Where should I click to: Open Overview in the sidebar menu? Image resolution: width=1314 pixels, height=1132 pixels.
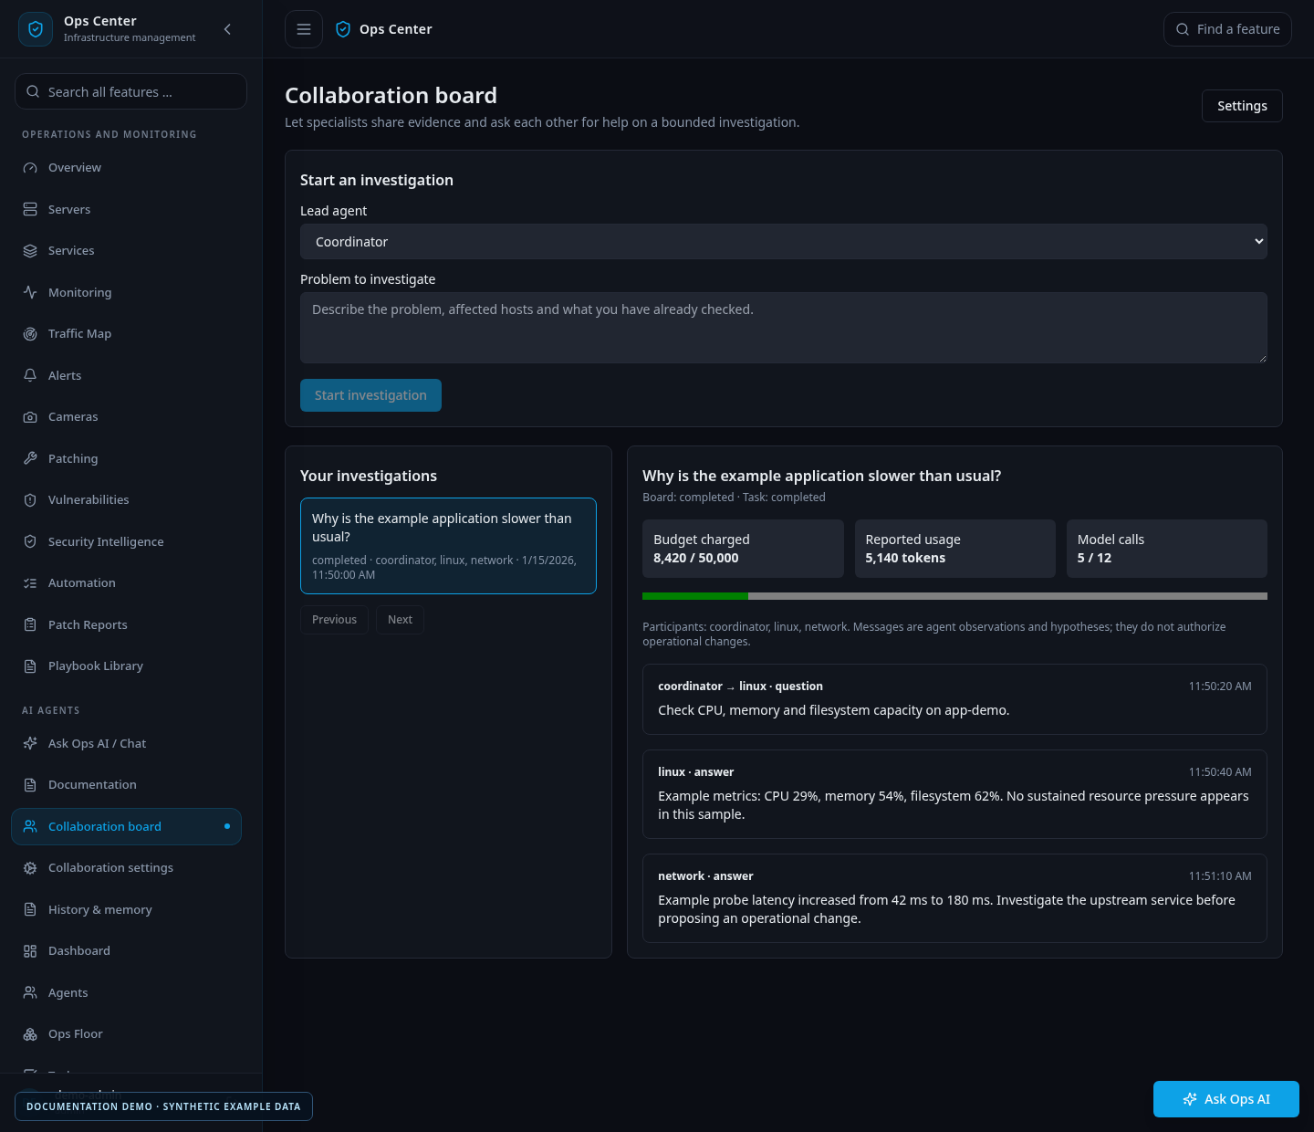126,168
